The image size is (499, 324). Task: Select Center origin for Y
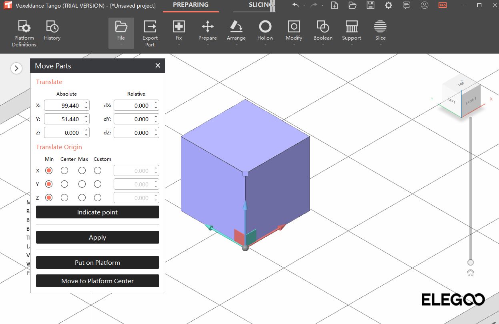(x=64, y=184)
